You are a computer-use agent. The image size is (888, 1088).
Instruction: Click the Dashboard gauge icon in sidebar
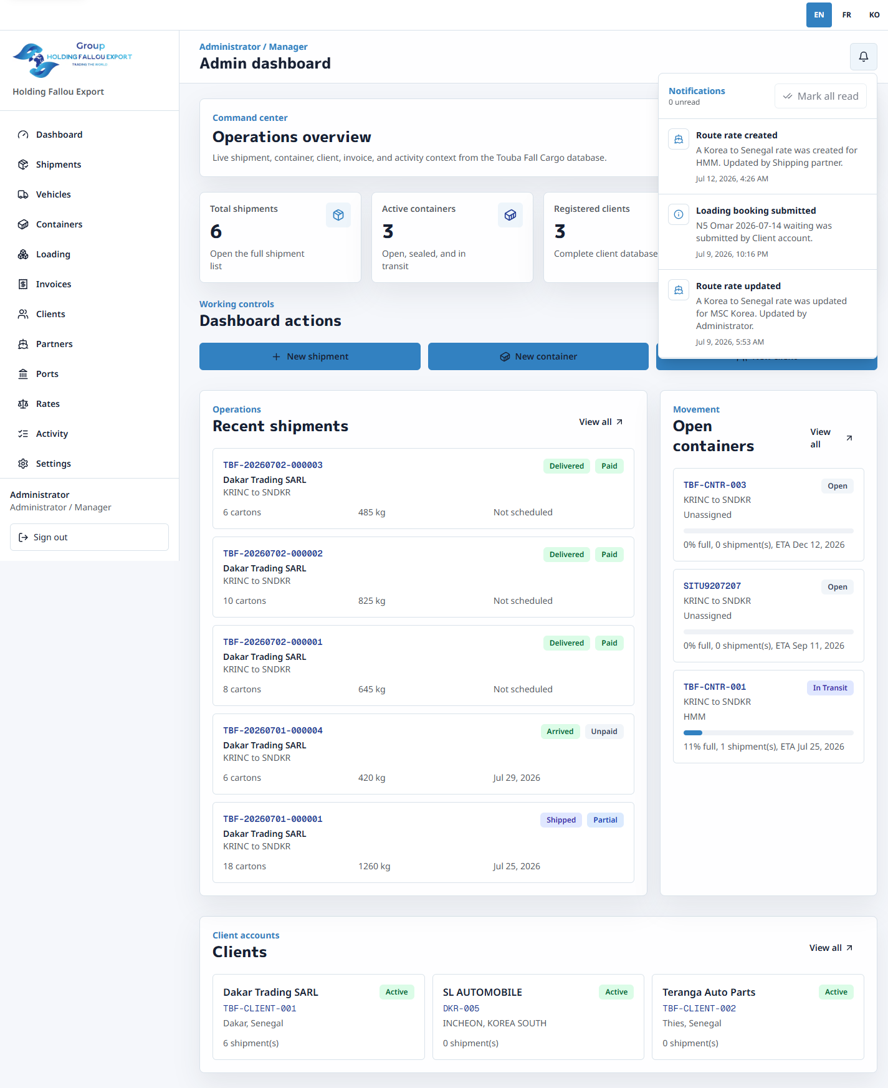click(23, 135)
